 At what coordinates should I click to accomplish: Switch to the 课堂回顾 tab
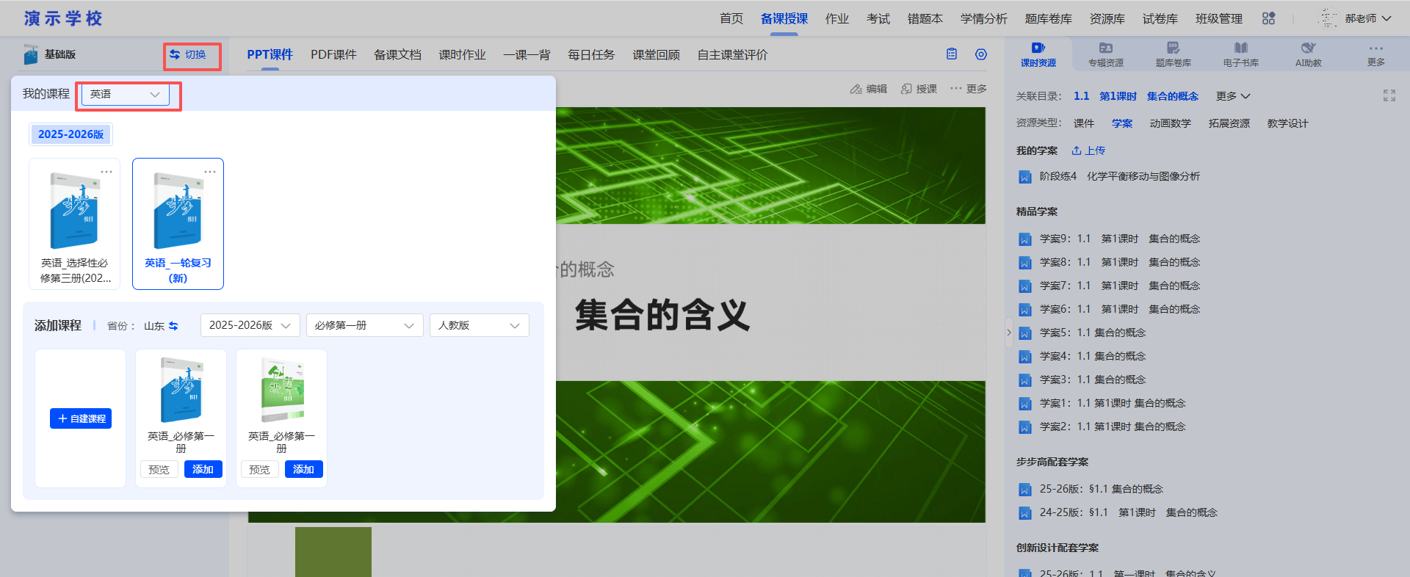pyautogui.click(x=656, y=54)
